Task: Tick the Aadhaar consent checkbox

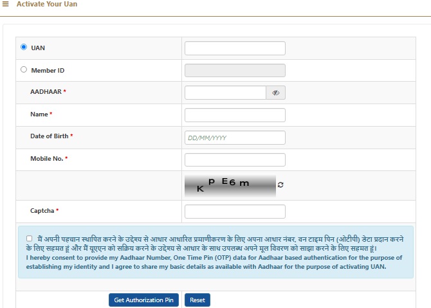Action: click(29, 238)
